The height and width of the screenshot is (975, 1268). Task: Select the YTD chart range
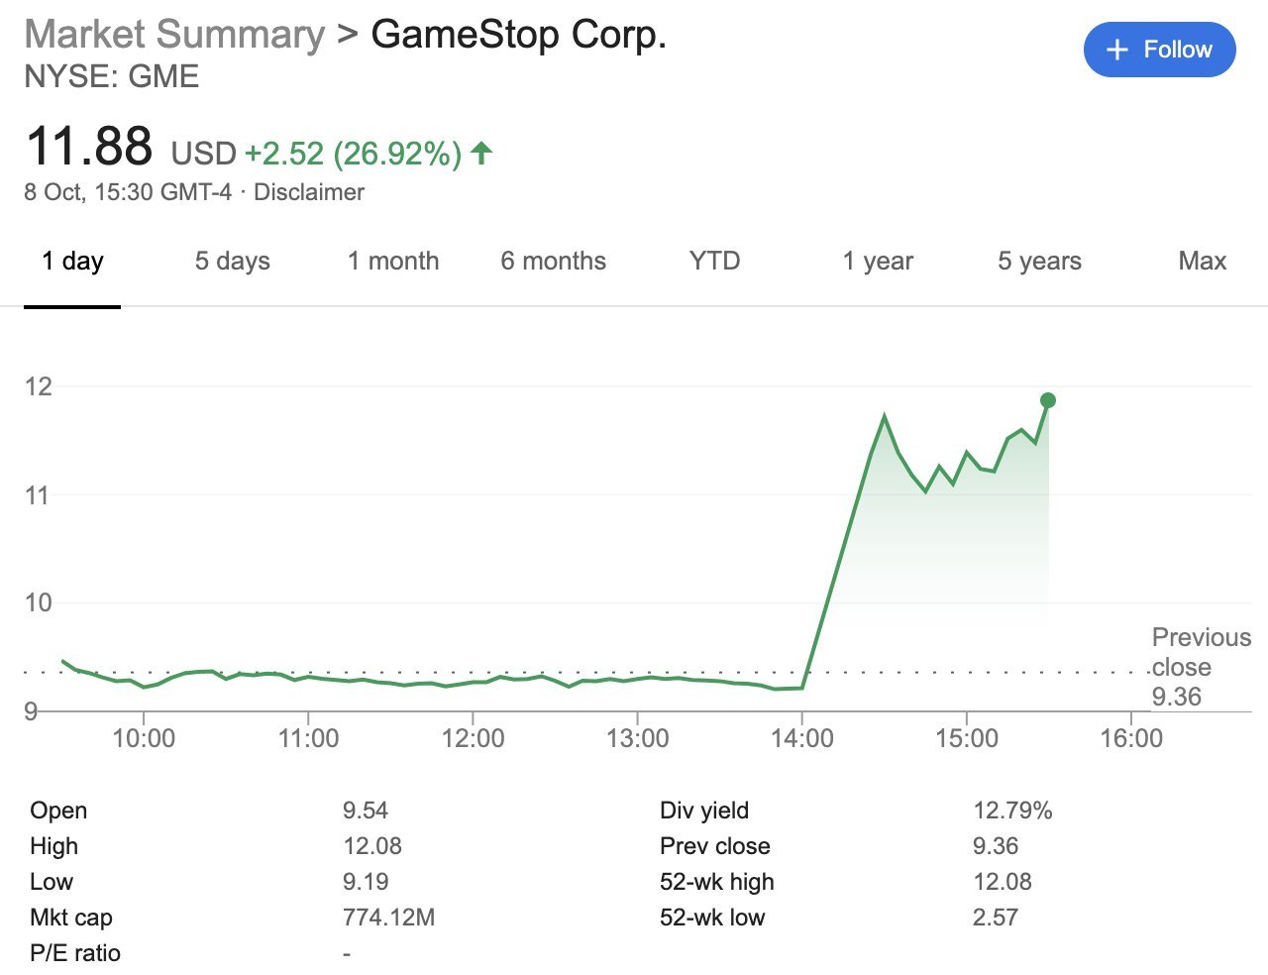[715, 261]
